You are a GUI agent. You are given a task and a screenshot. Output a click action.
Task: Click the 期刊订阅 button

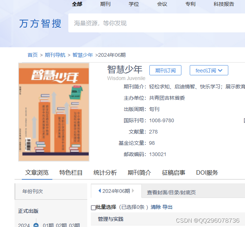point(165,70)
